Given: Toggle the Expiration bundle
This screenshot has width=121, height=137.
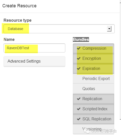Looking at the screenshot, I should pyautogui.click(x=94, y=69).
